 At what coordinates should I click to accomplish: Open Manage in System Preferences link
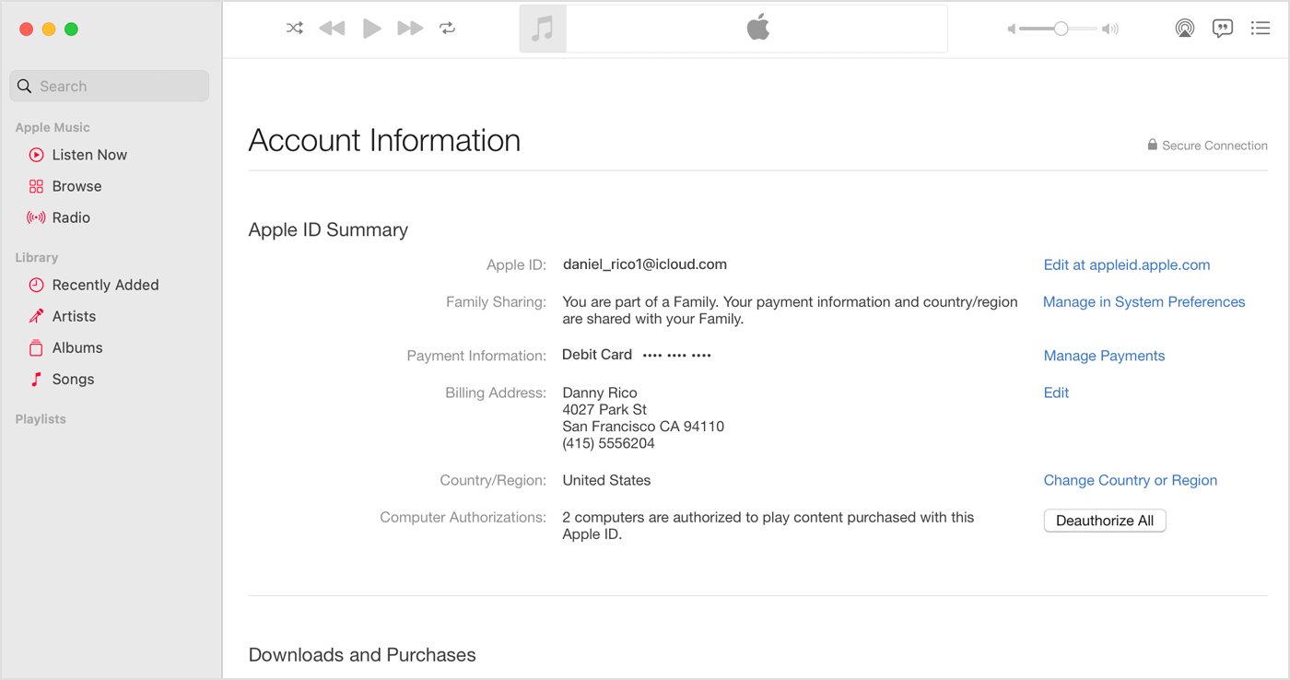1143,301
